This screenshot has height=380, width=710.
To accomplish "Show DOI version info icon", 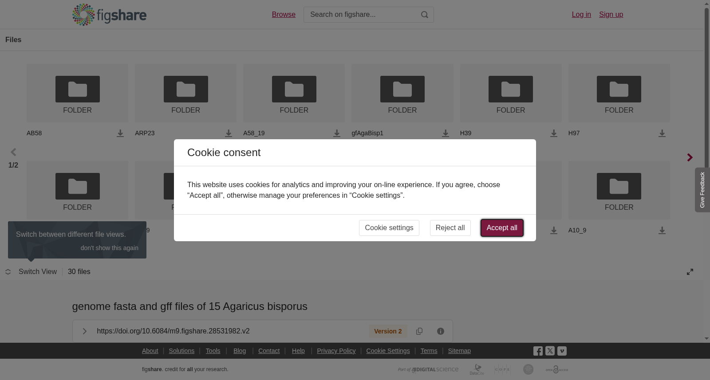I will tap(441, 331).
